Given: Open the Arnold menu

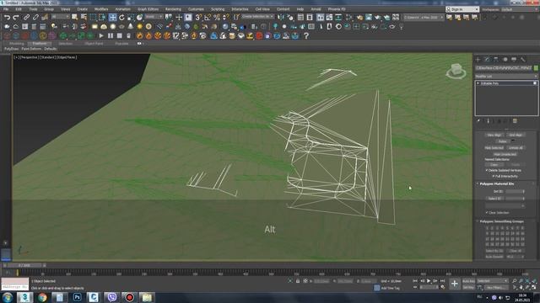Looking at the screenshot, I should 316,9.
